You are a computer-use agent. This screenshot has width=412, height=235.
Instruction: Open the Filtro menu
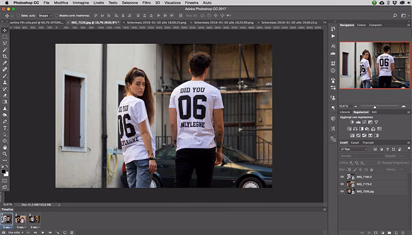[147, 2]
